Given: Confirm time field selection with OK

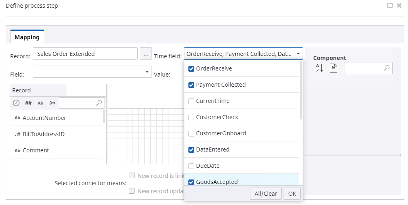Looking at the screenshot, I should (292, 194).
